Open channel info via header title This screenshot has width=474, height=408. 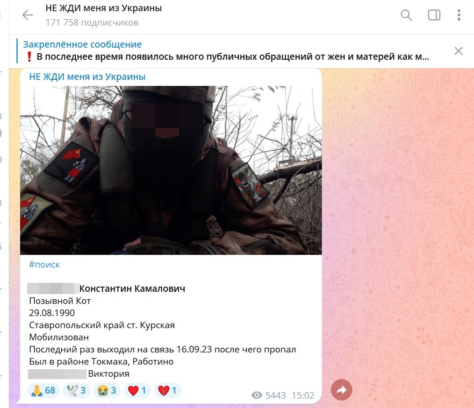point(104,8)
